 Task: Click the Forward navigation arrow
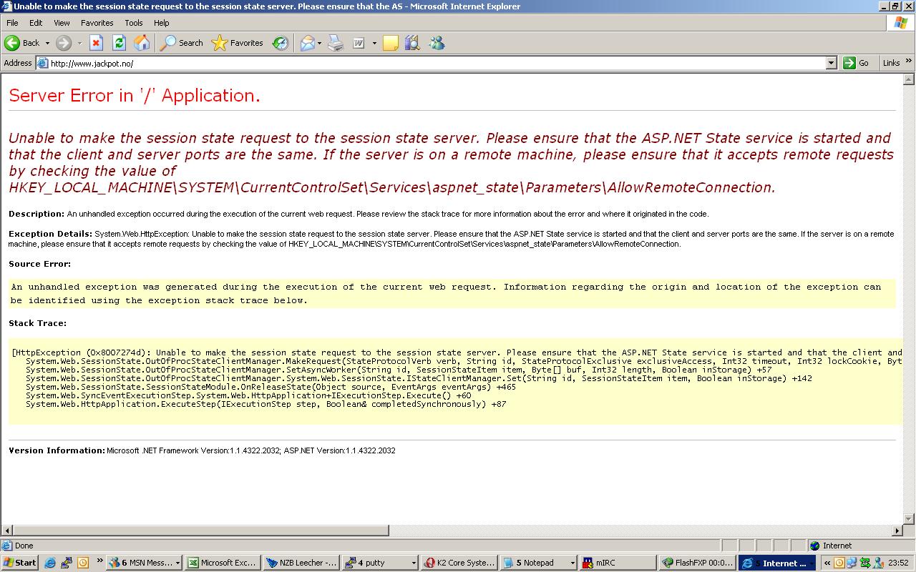click(64, 43)
